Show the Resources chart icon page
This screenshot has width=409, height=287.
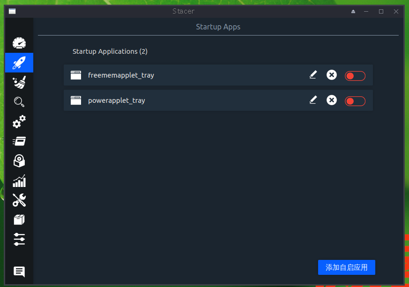19,181
